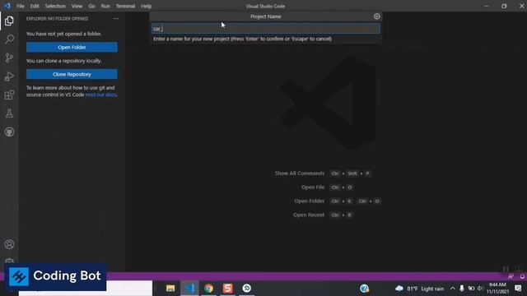Open the Testing flask view
The height and width of the screenshot is (296, 527).
[9, 113]
